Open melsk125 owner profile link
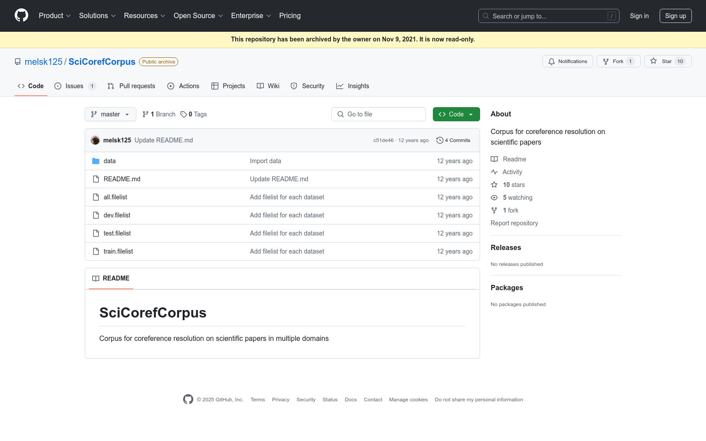The width and height of the screenshot is (706, 441). [x=44, y=62]
